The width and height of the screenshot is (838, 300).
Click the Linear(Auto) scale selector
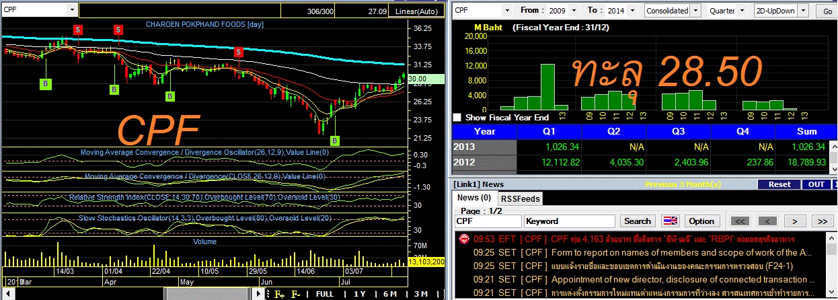417,11
